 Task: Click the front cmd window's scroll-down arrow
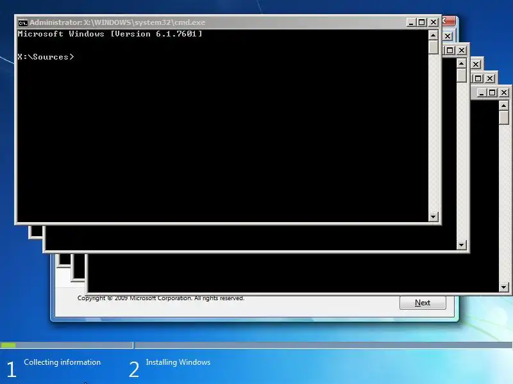[433, 216]
